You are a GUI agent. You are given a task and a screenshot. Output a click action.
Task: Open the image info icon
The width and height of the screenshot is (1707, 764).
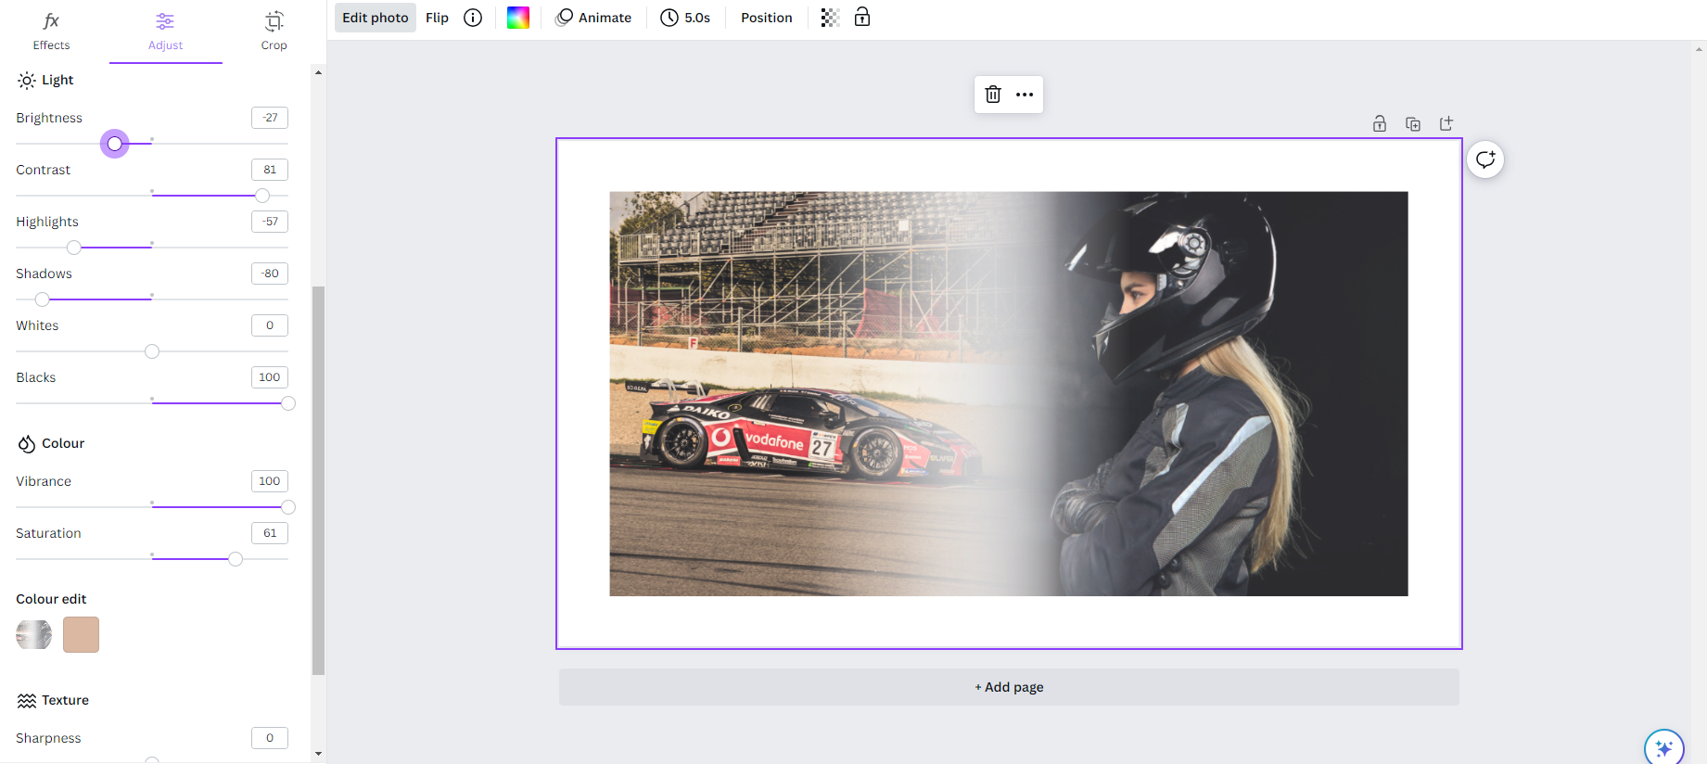pos(473,18)
